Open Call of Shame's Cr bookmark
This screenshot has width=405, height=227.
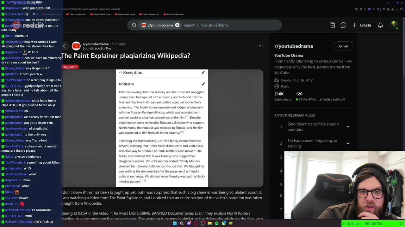coord(150,14)
